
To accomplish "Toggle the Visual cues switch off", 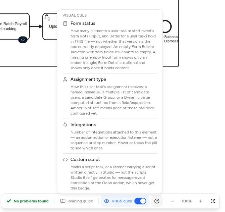I will click(x=140, y=201).
